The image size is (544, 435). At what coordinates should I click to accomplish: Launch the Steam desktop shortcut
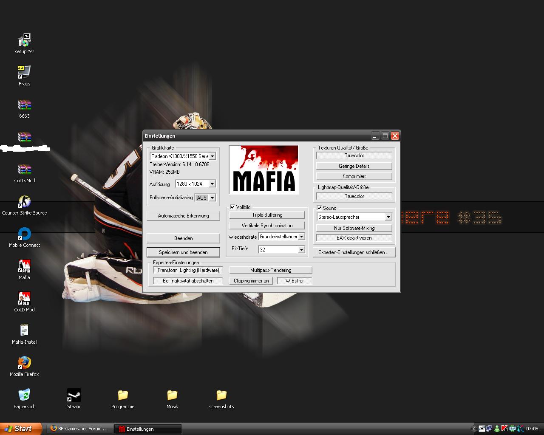(74, 399)
